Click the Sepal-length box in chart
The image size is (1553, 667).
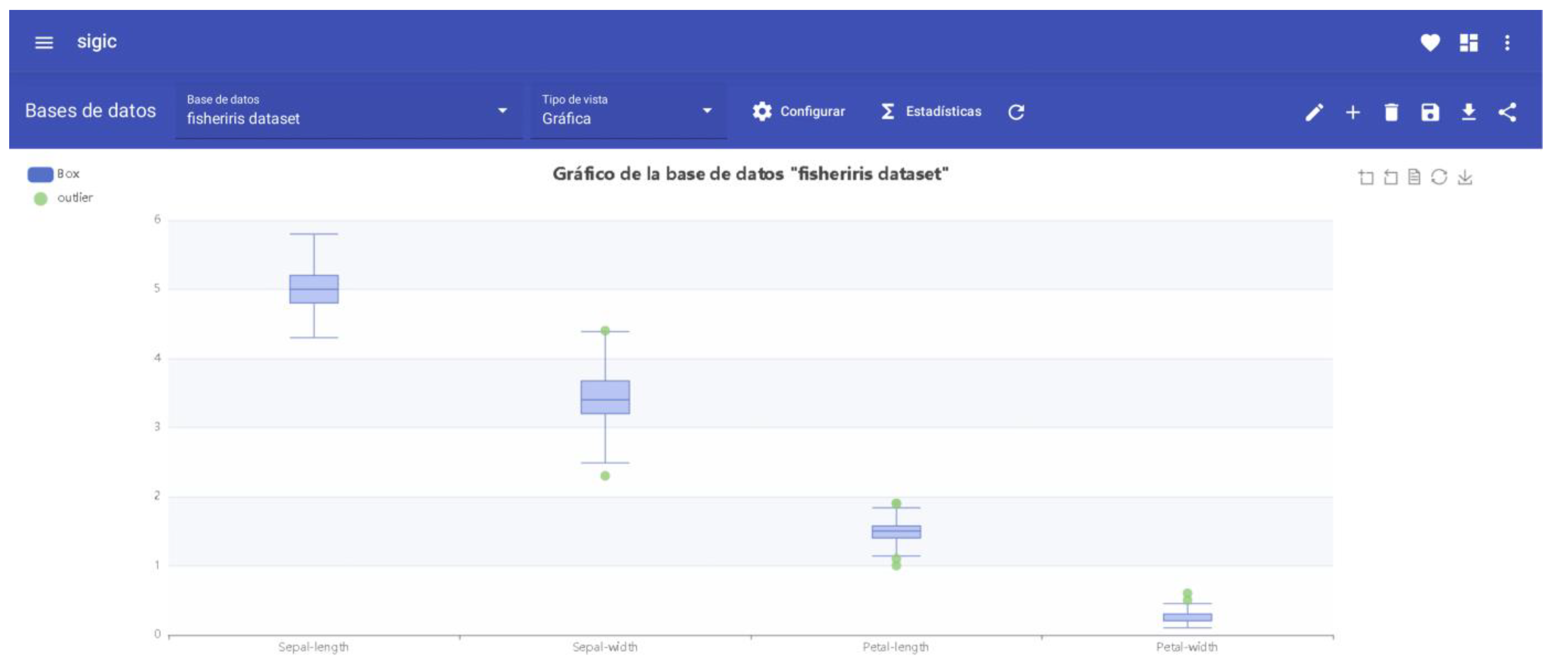tap(313, 289)
